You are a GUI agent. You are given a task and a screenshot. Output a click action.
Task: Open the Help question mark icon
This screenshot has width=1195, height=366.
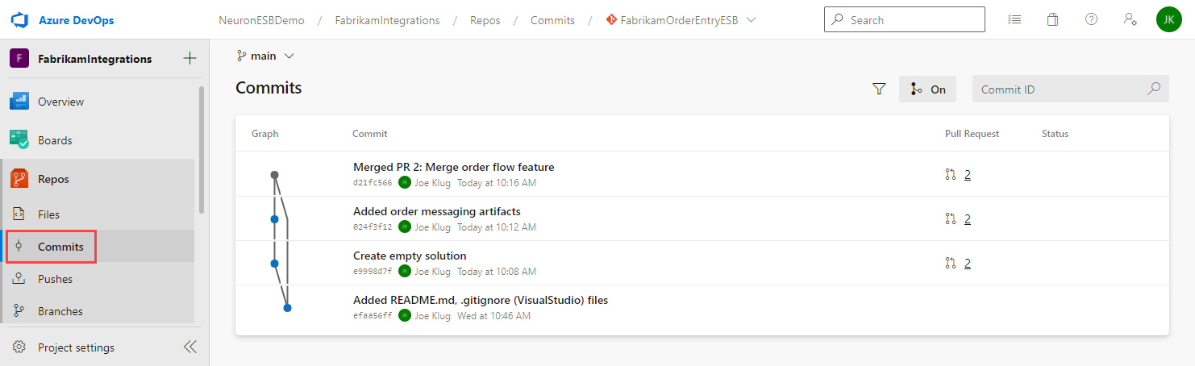(1091, 20)
